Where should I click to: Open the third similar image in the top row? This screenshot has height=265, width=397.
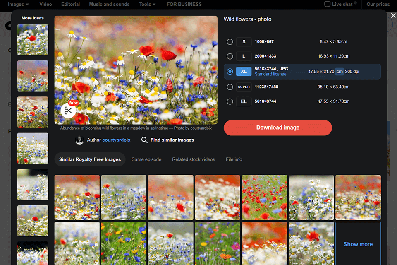(171, 197)
